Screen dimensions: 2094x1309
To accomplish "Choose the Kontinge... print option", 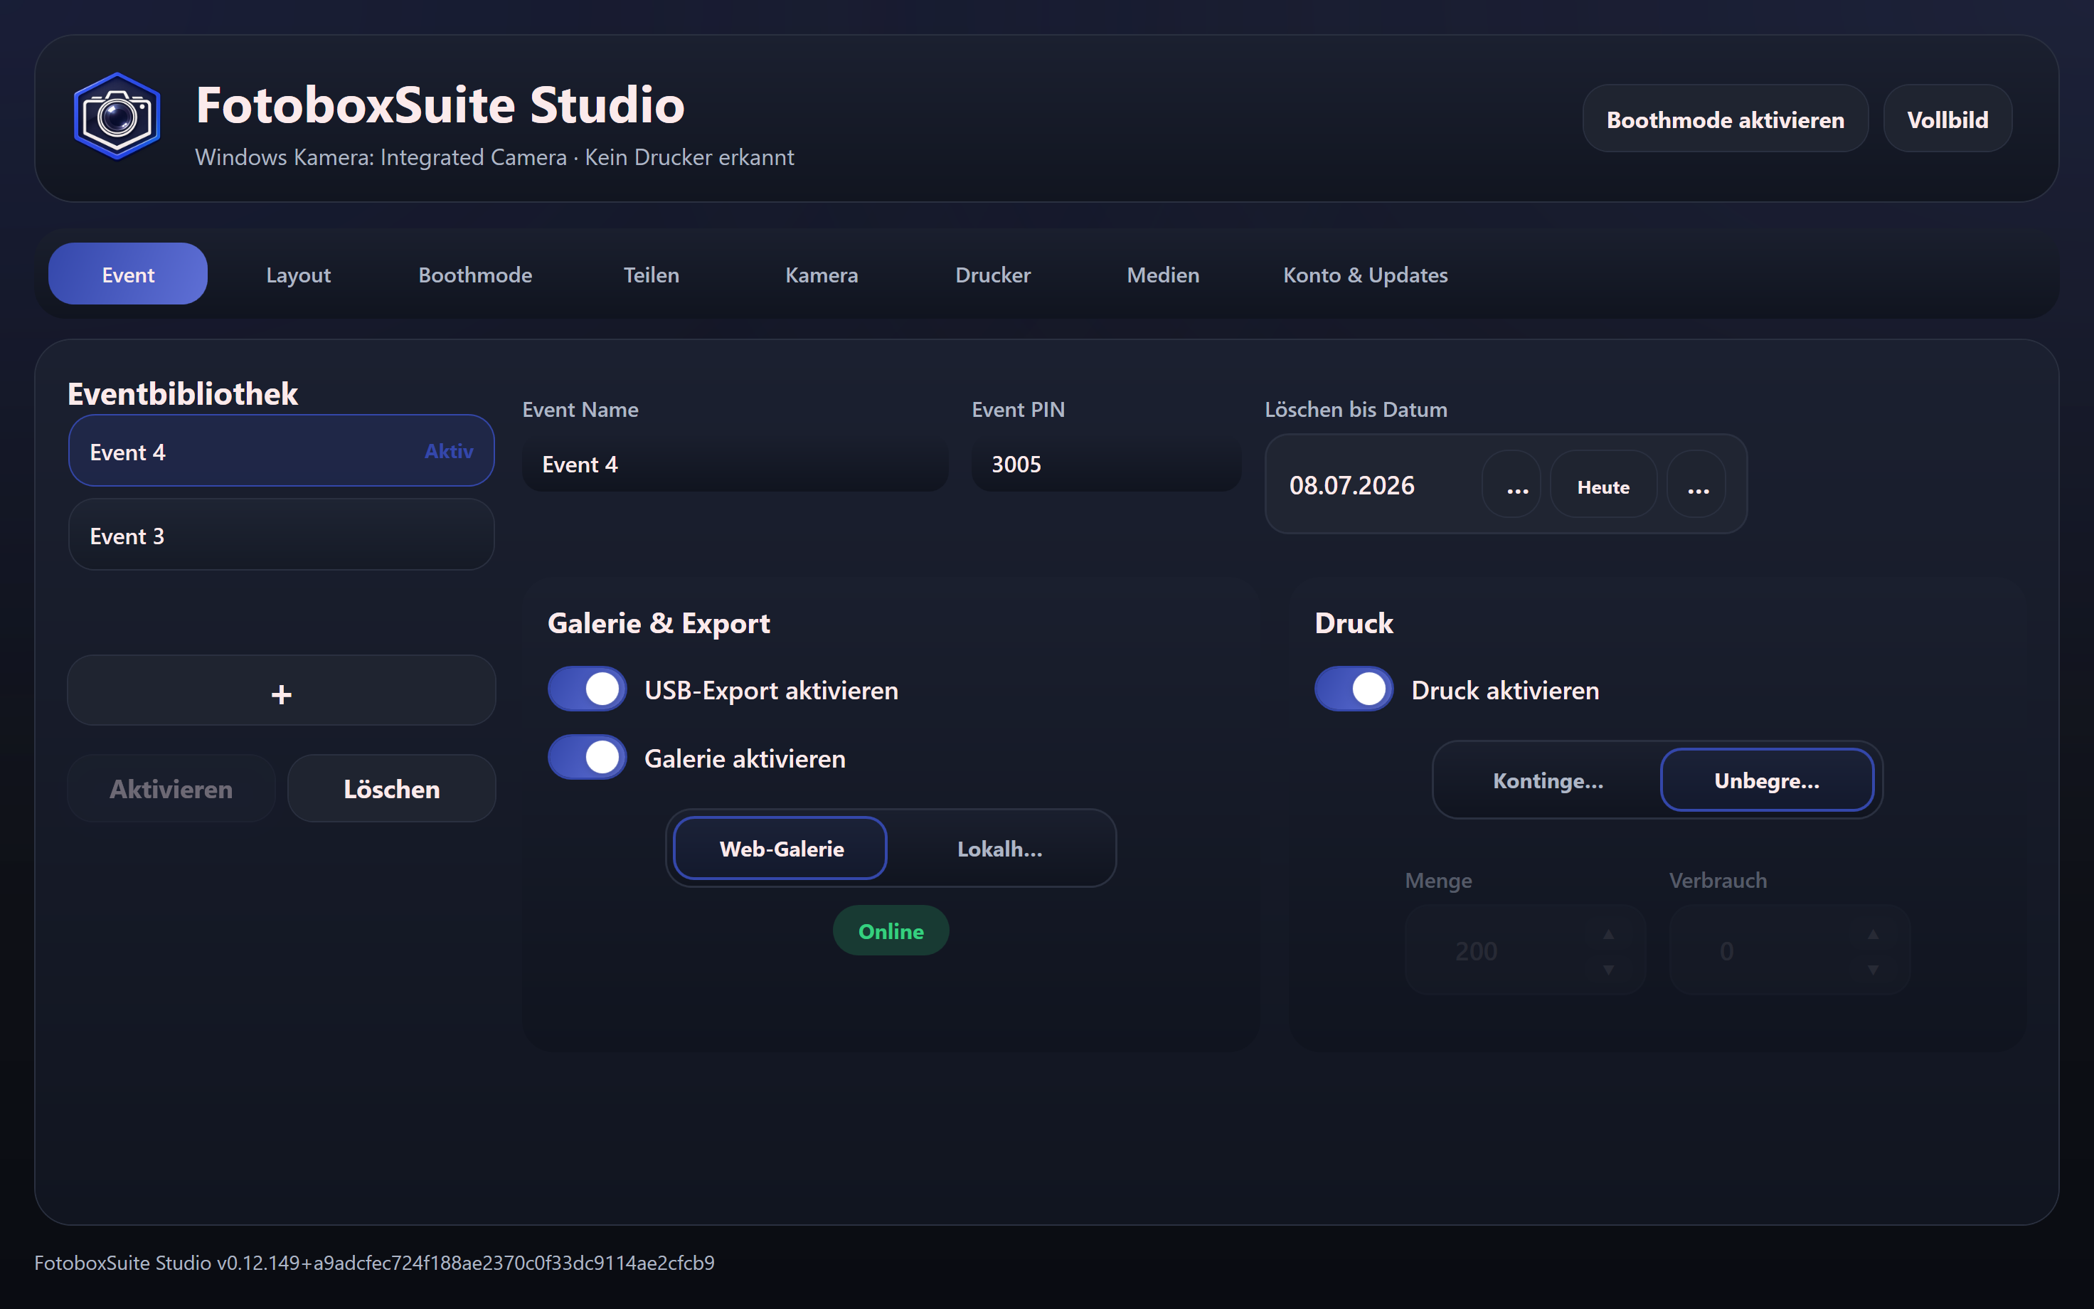I will (1548, 780).
